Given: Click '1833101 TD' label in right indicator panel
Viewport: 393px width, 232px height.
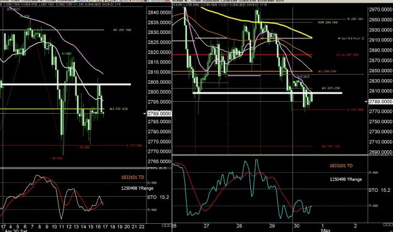Looking at the screenshot, I should coord(341,166).
